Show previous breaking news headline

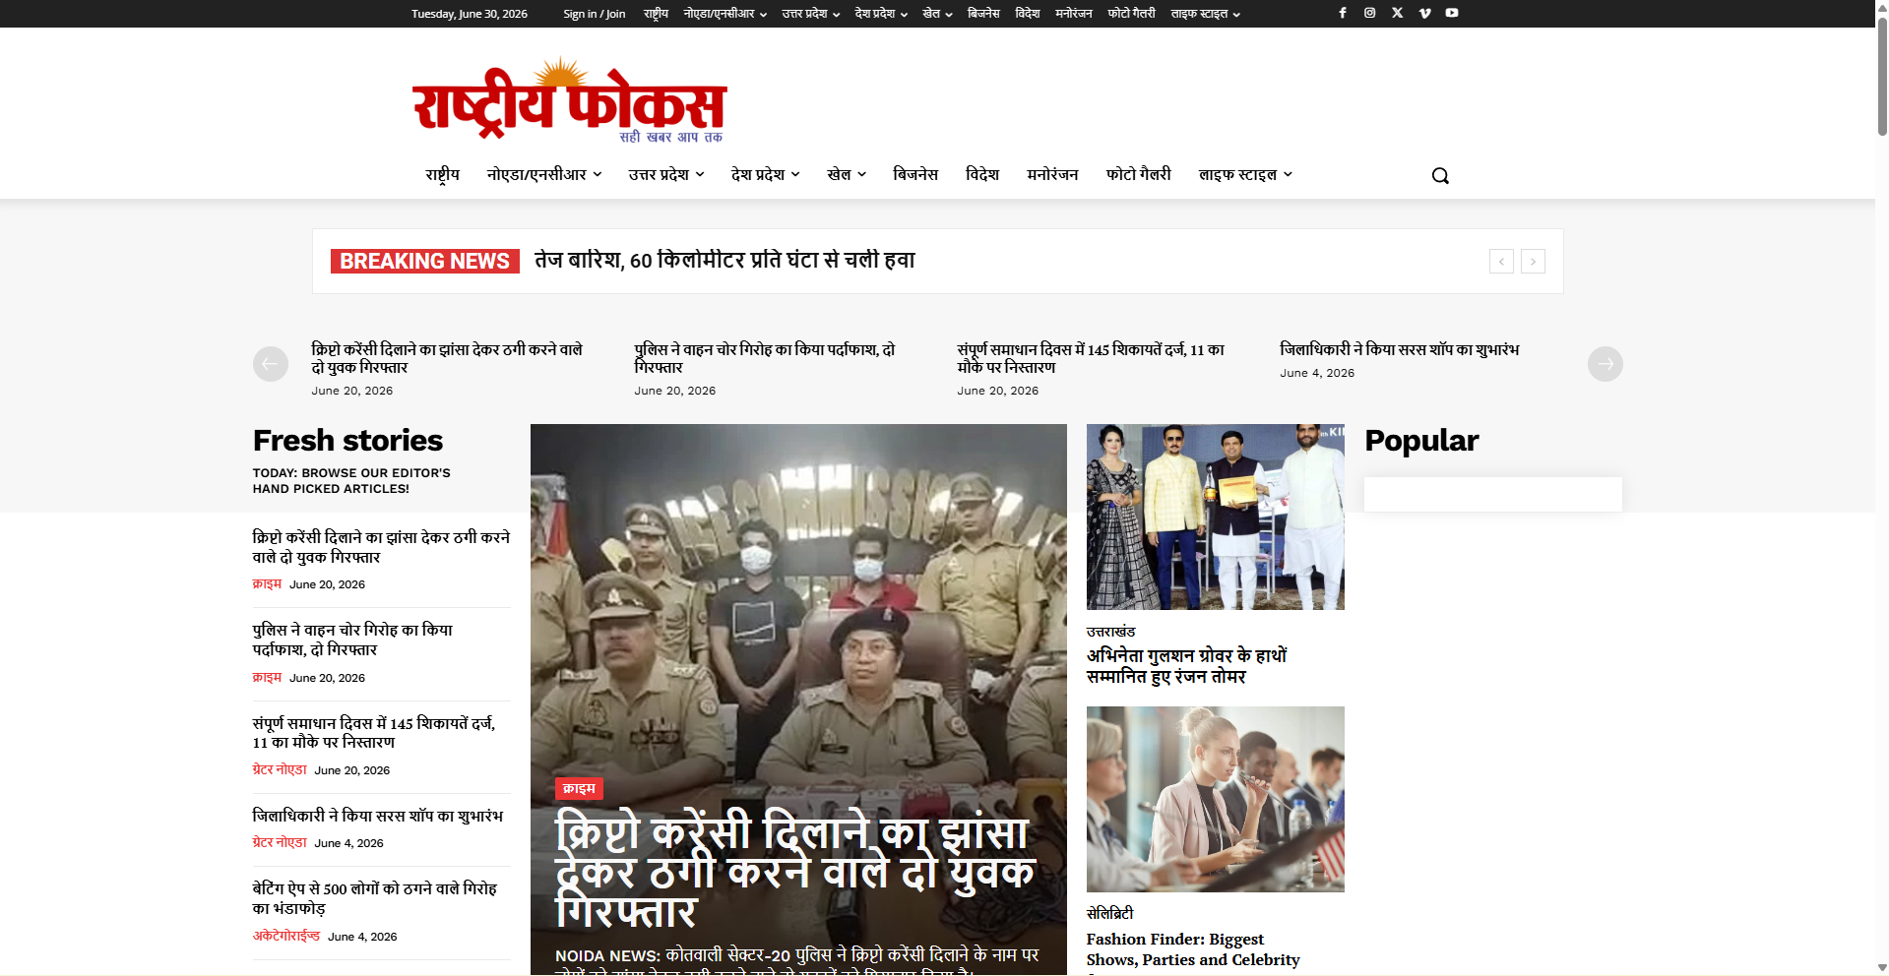(x=1501, y=261)
